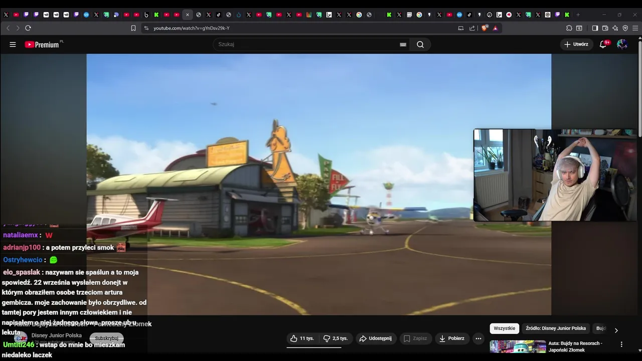Screen dimensions: 642x361
Task: Open the Leo AI sparkle icon
Action: 615,28
